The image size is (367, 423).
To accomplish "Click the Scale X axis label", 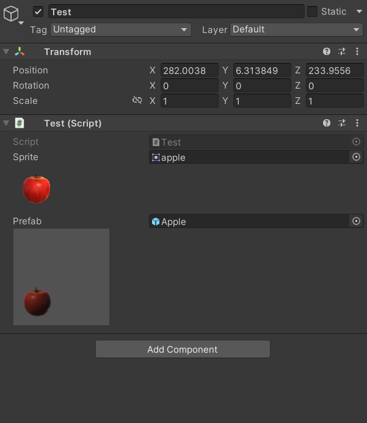I will tap(153, 101).
